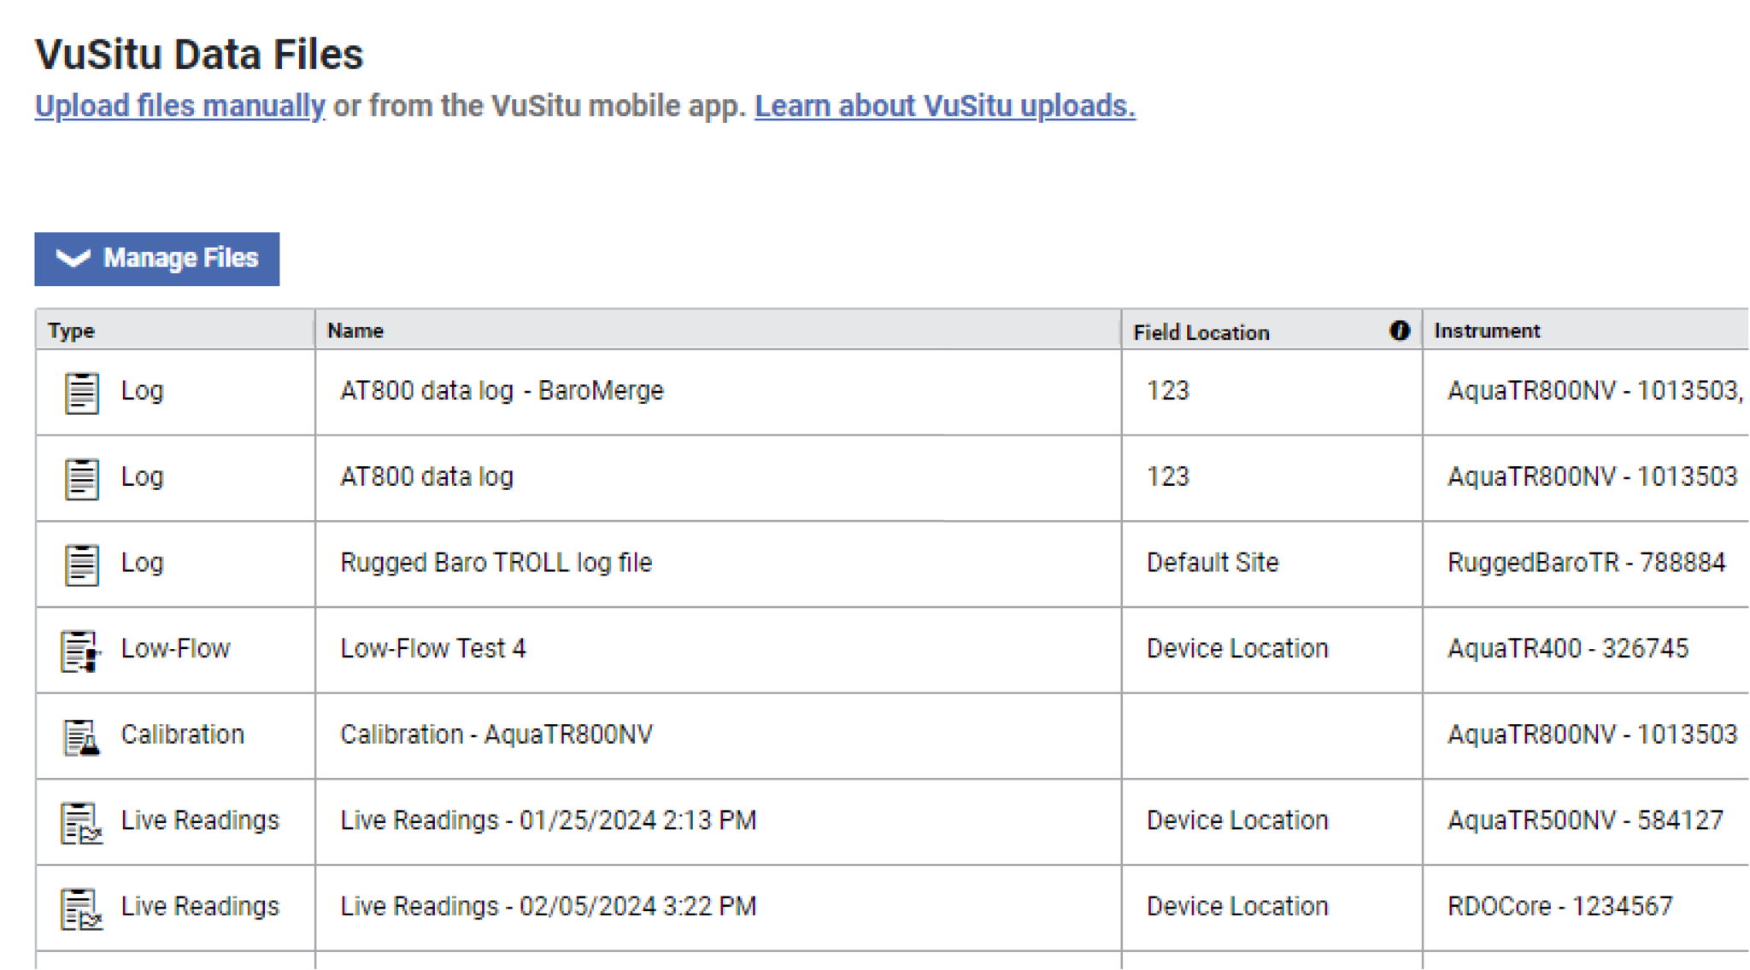The width and height of the screenshot is (1750, 970).
Task: Expand the Manage Files dropdown
Action: tap(157, 259)
